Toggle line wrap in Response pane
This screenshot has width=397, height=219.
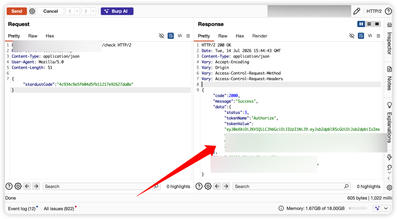tap(361, 36)
